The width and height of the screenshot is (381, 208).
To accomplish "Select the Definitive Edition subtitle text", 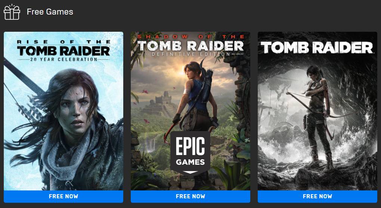I will tap(190, 54).
